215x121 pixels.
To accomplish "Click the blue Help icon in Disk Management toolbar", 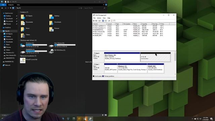I will pyautogui.click(x=103, y=21).
